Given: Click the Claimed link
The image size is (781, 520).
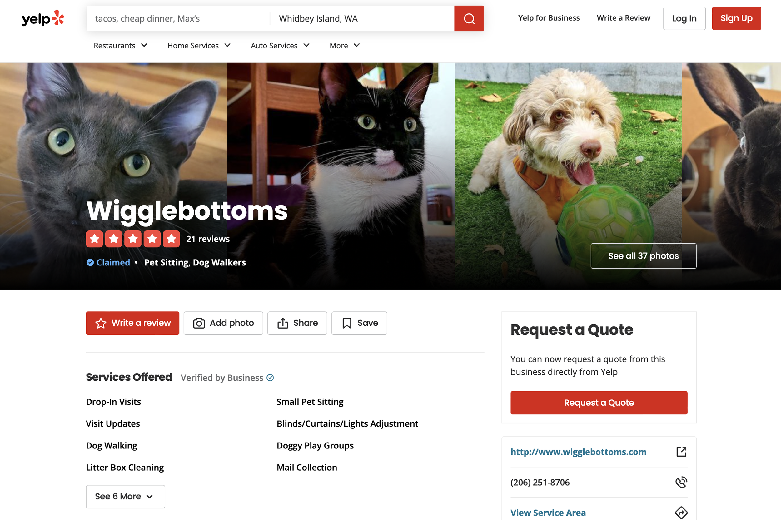Looking at the screenshot, I should (x=113, y=262).
